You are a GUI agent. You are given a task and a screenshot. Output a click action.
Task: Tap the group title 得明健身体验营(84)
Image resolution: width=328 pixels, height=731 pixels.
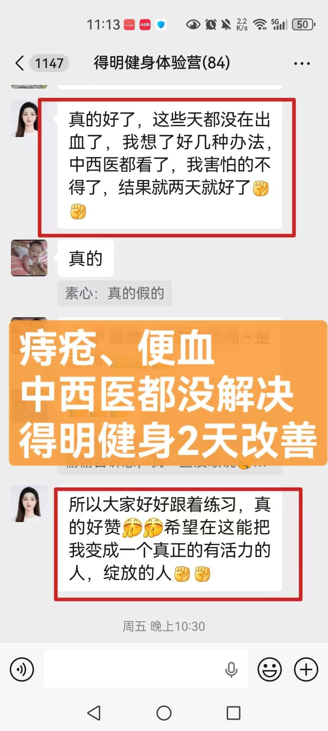162,63
